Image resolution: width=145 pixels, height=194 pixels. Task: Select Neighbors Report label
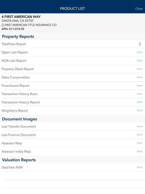click(15, 111)
